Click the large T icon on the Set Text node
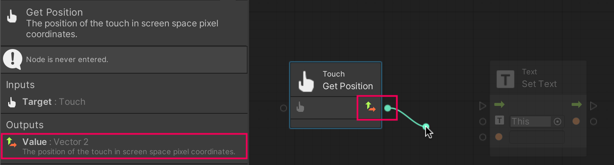Viewport: 614px width, 165px height. point(505,79)
